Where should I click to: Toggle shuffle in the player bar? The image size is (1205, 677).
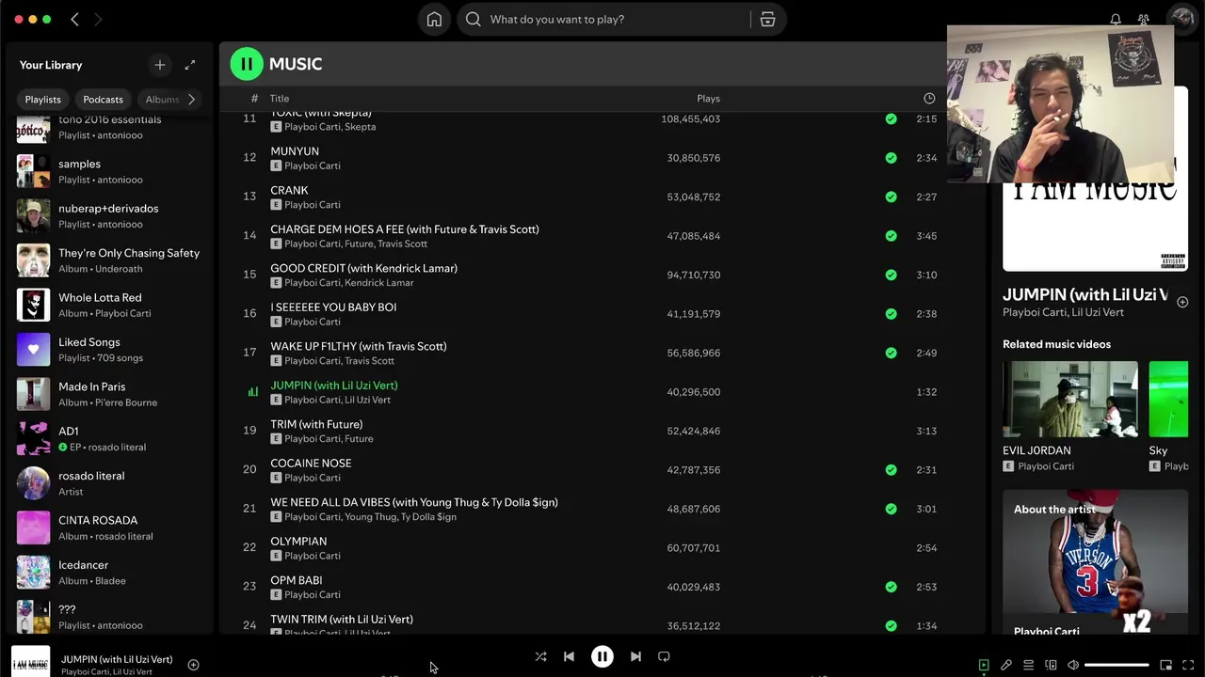540,656
